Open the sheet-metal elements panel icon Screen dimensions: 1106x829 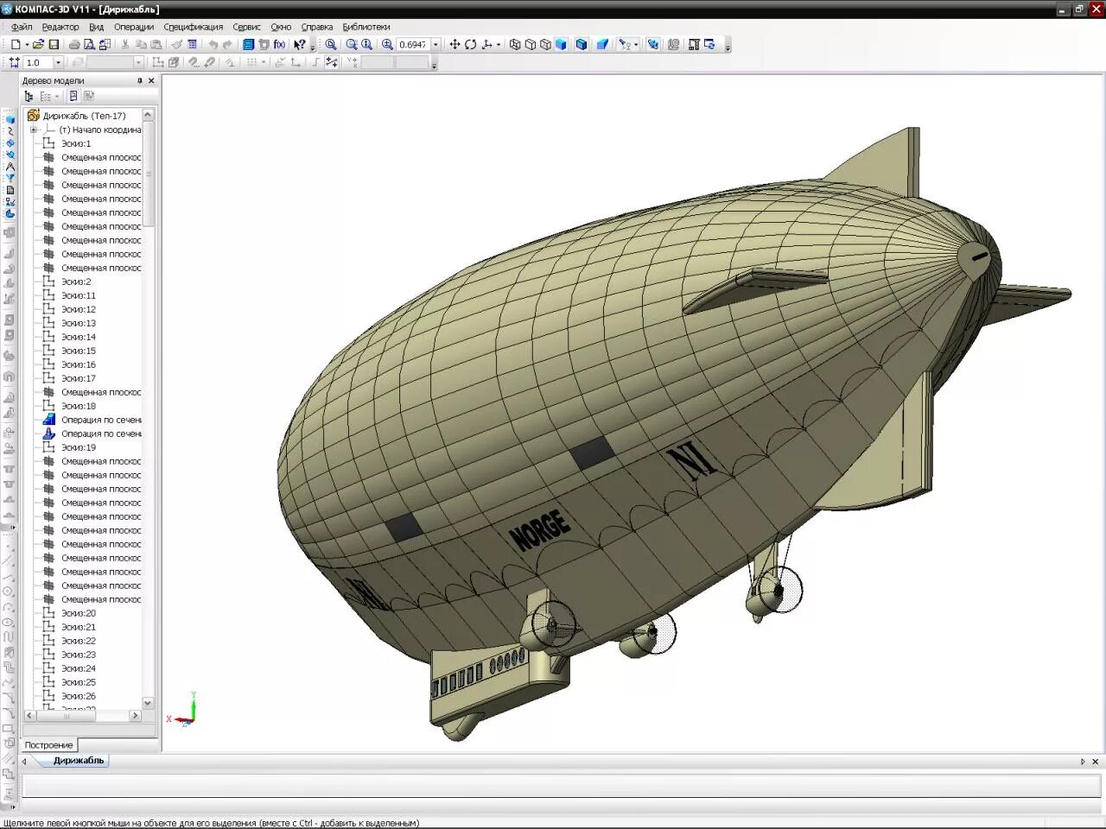[10, 214]
